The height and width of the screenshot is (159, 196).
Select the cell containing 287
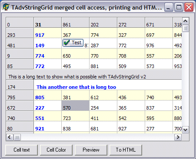103,43
